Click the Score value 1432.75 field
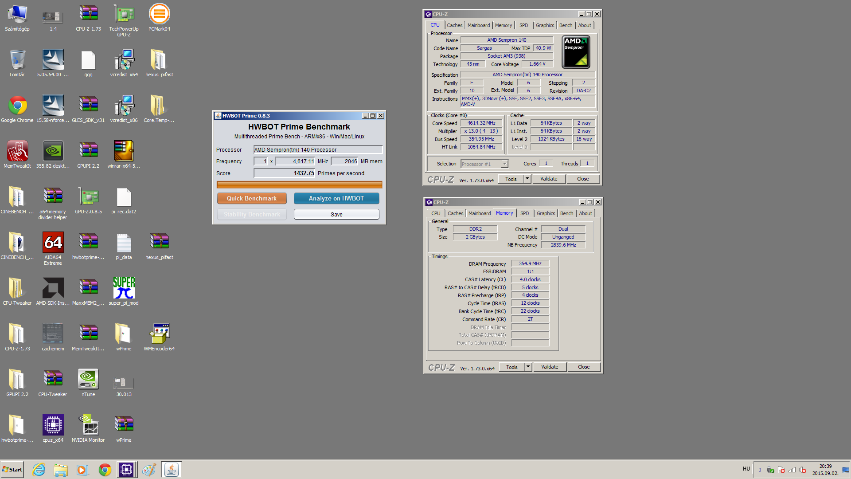The height and width of the screenshot is (479, 851). [x=284, y=173]
